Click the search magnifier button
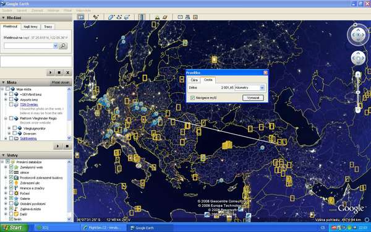This screenshot has height=232, width=371. pyautogui.click(x=63, y=46)
